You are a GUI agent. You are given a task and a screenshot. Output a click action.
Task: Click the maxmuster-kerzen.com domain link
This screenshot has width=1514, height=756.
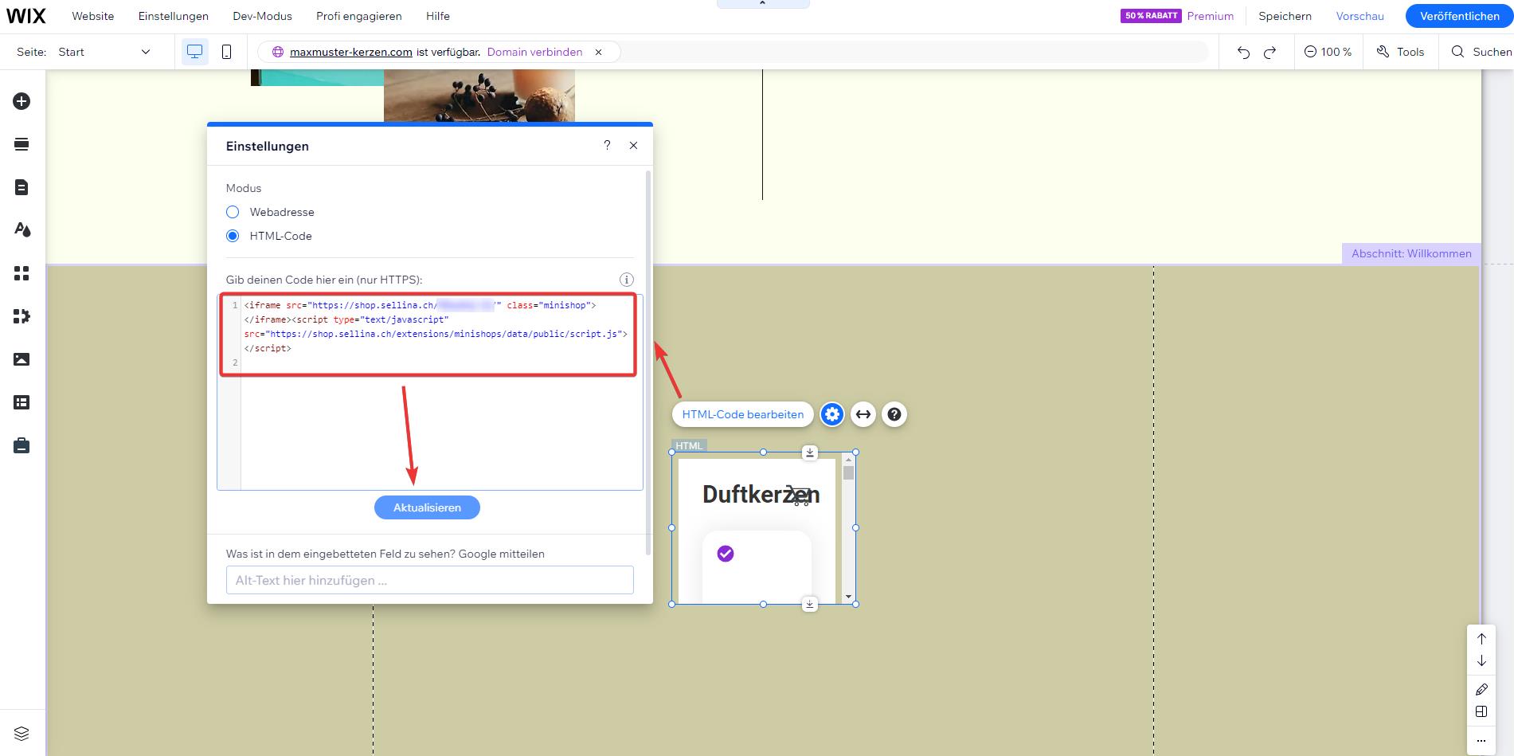pos(351,52)
